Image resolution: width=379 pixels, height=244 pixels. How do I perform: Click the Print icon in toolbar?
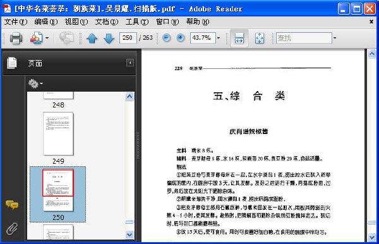[16, 38]
